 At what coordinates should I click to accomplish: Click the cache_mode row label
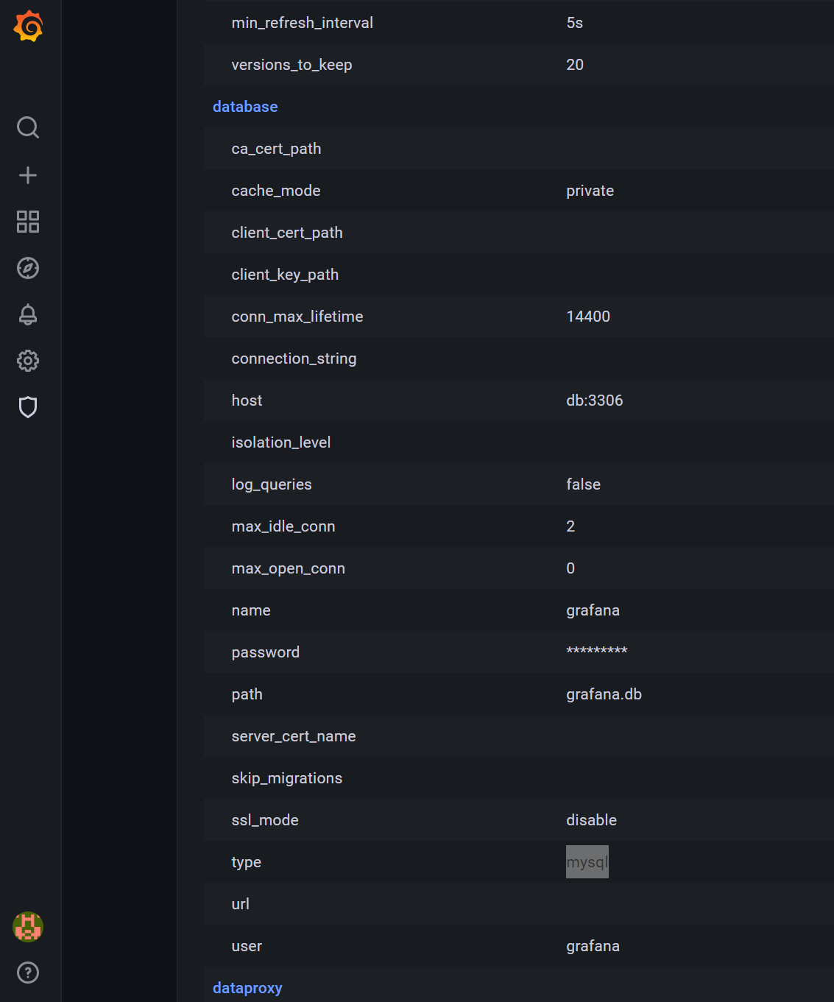276,191
